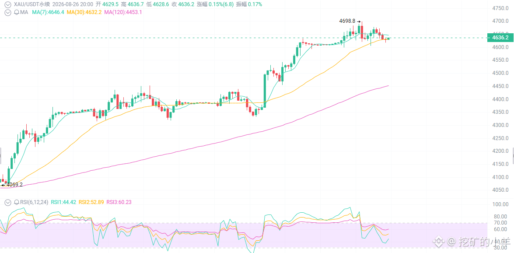This screenshot has width=514, height=253.
Task: Click the 4200.0 price axis label
Action: (500, 151)
